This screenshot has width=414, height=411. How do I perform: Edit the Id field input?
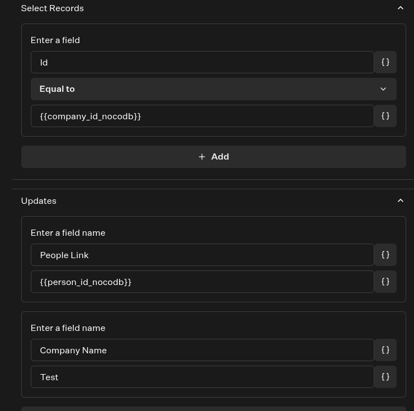point(202,62)
